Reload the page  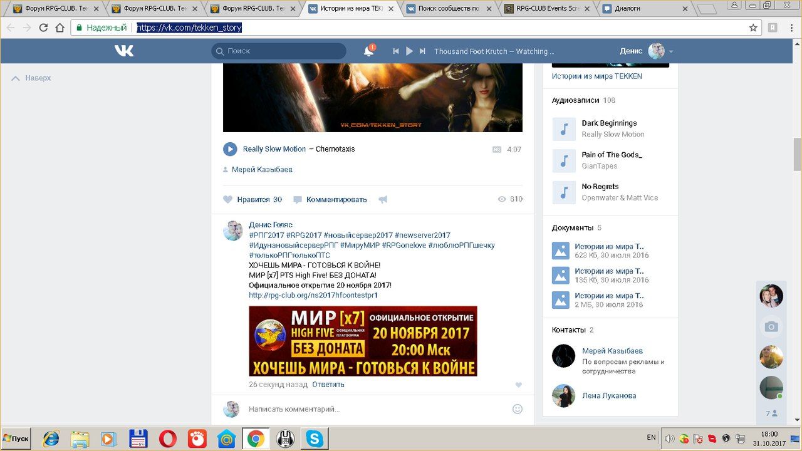point(43,28)
